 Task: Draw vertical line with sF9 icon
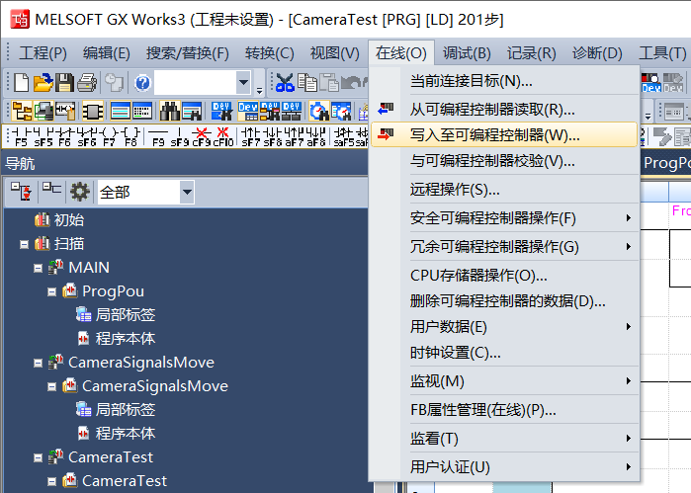(x=180, y=137)
